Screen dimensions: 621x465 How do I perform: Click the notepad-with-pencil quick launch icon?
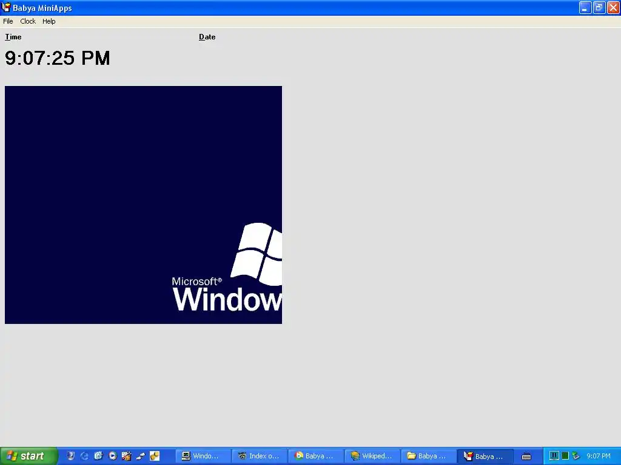[x=126, y=456]
